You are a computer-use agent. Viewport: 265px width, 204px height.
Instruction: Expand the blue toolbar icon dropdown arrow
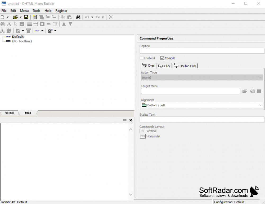[42, 31]
